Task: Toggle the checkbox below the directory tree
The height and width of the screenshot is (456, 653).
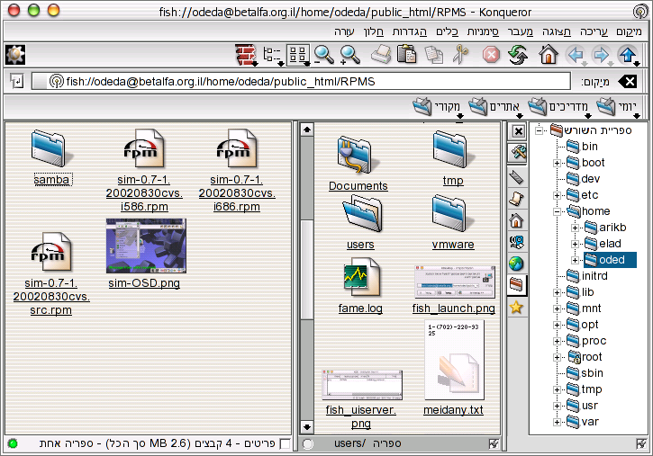Action: (639, 443)
